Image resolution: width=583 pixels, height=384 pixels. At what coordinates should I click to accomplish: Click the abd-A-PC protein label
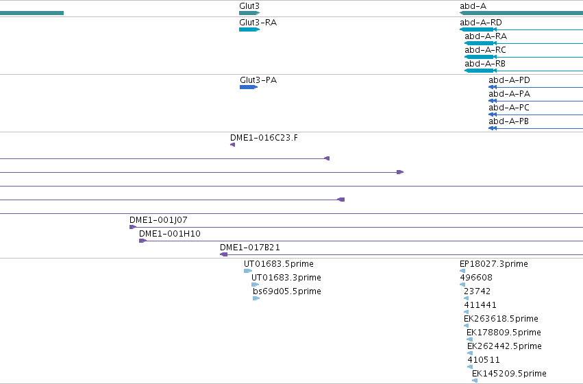pyautogui.click(x=508, y=108)
